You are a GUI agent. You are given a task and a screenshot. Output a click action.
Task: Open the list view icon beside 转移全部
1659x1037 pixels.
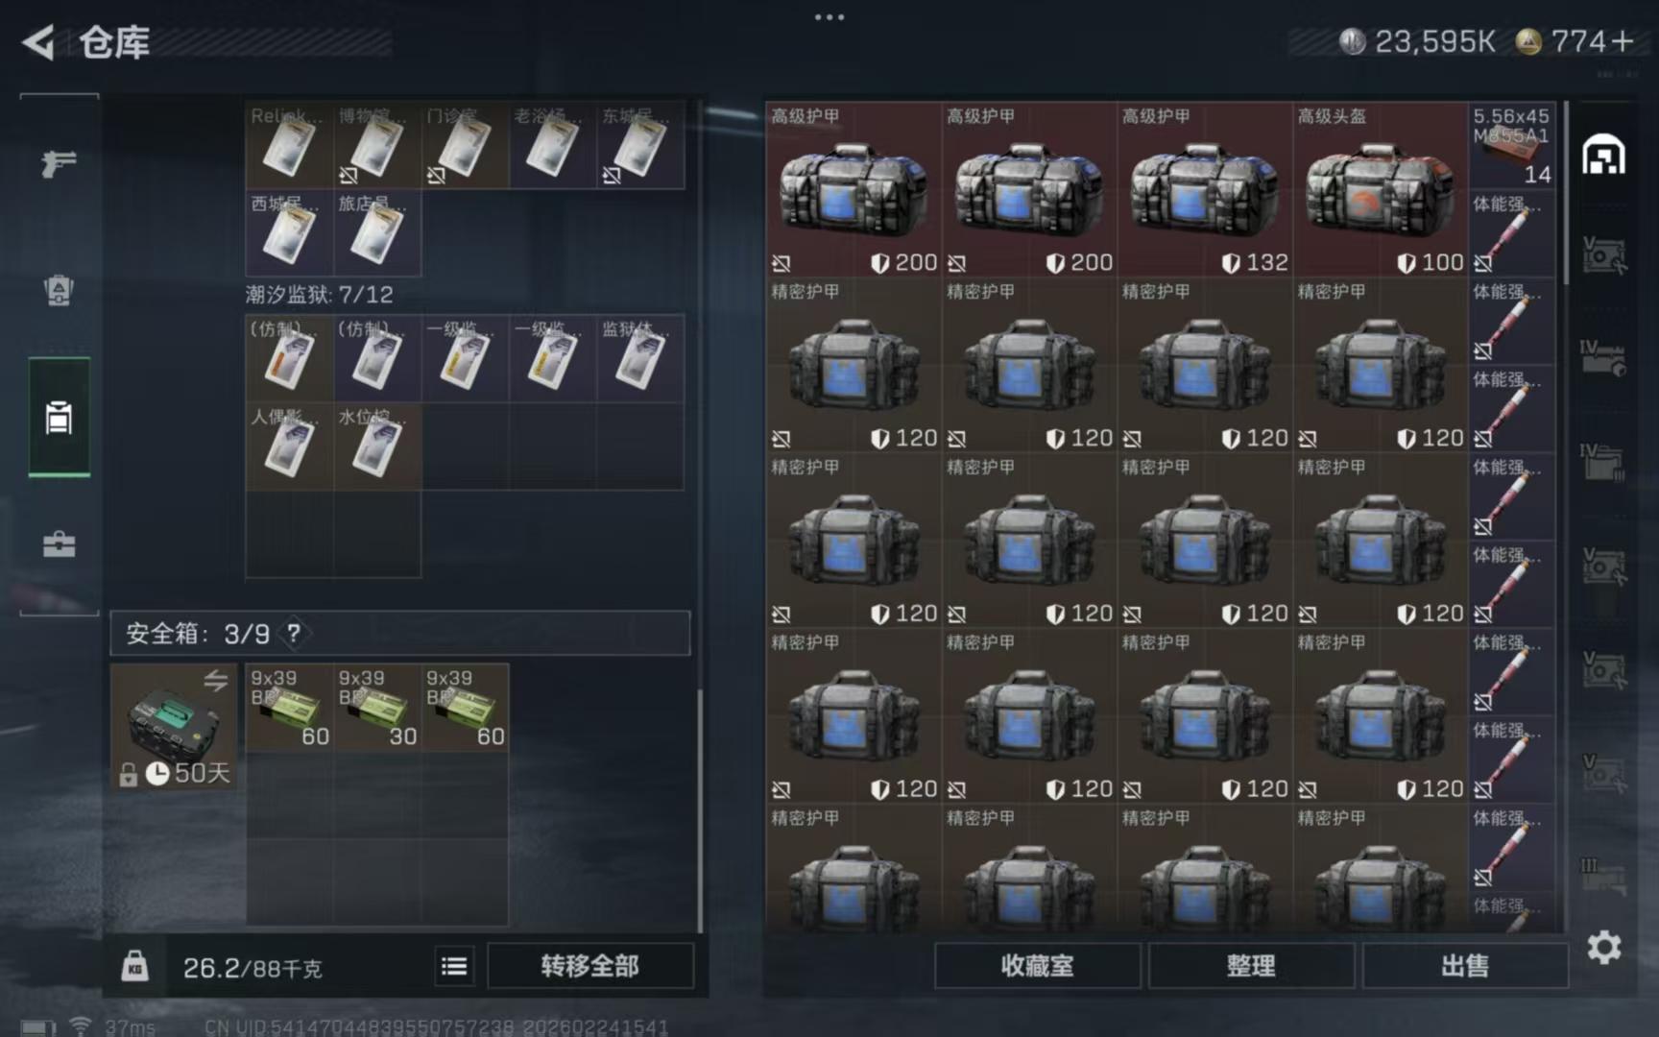(454, 966)
